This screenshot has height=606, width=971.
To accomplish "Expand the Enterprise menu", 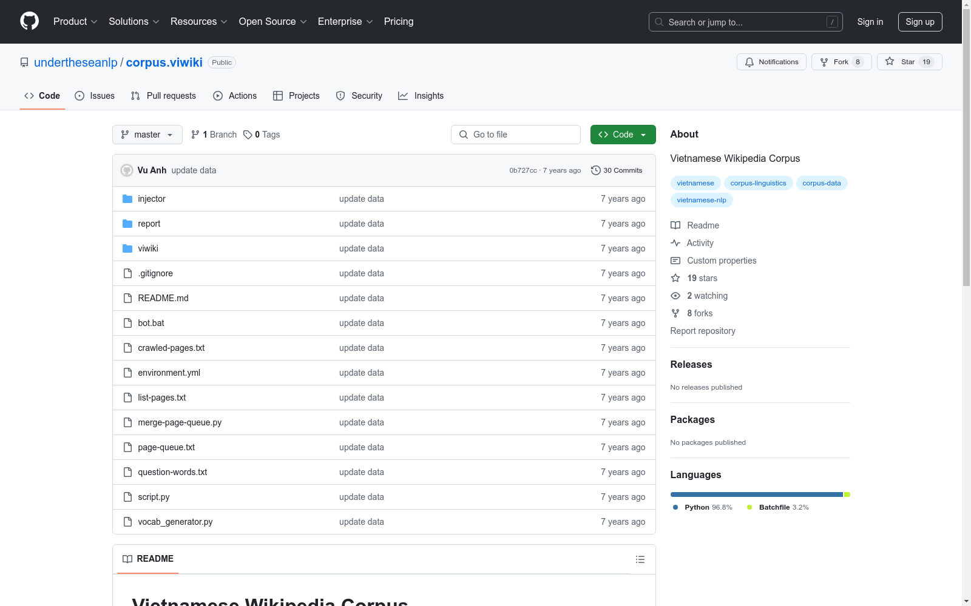I will click(345, 22).
